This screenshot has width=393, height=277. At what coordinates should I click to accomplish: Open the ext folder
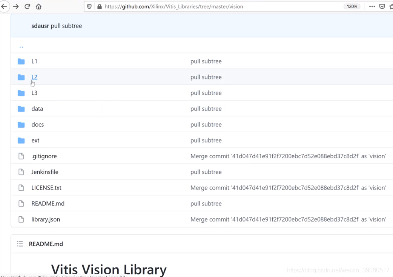coord(35,141)
